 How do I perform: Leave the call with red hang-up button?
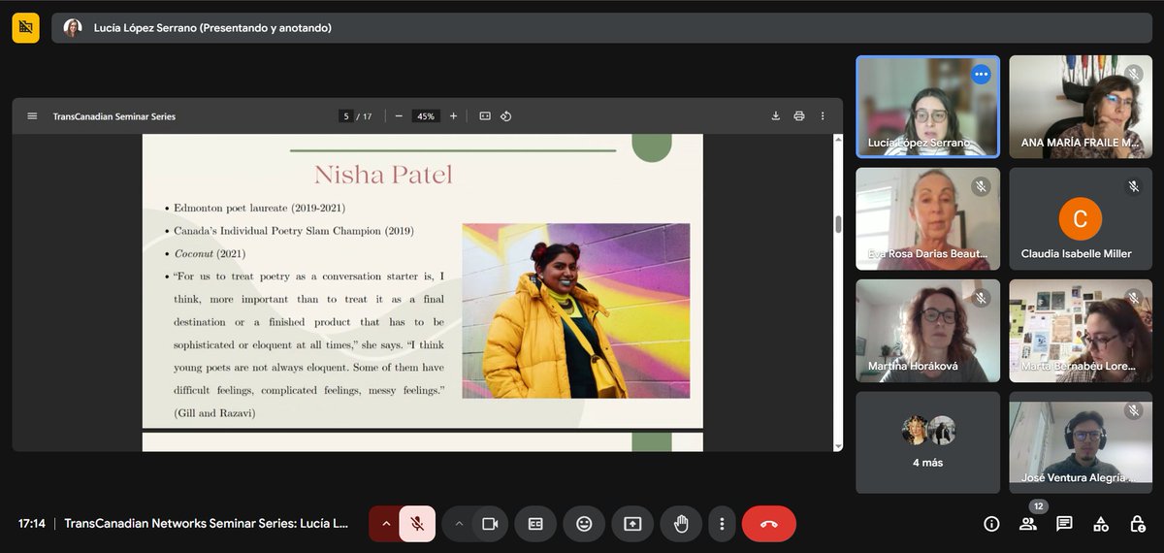769,524
